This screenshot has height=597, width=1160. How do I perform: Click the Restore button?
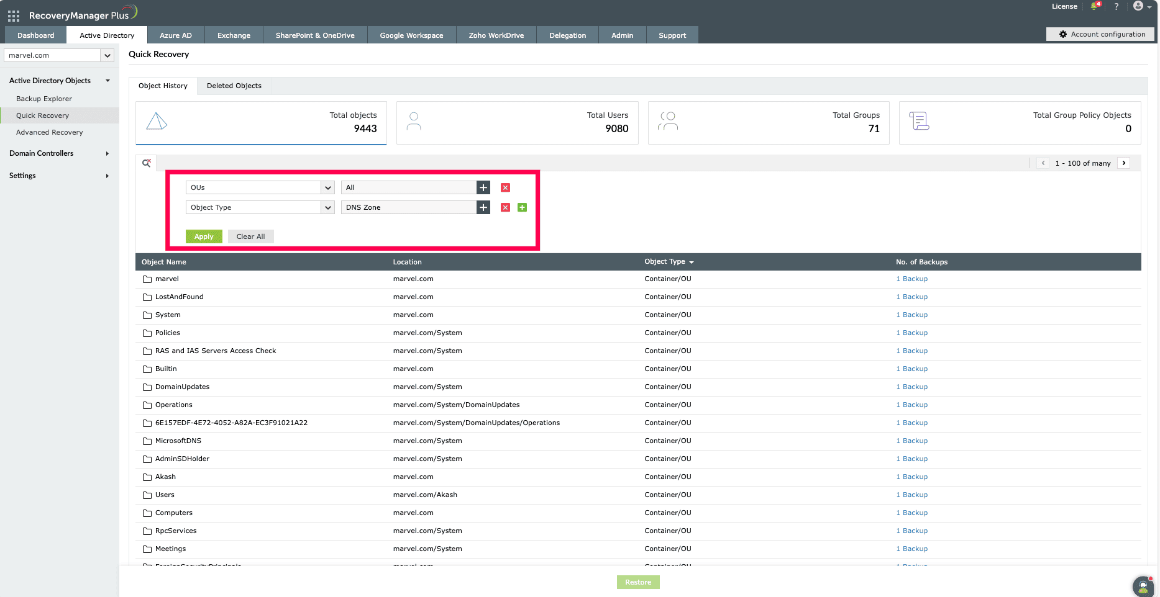coord(638,582)
